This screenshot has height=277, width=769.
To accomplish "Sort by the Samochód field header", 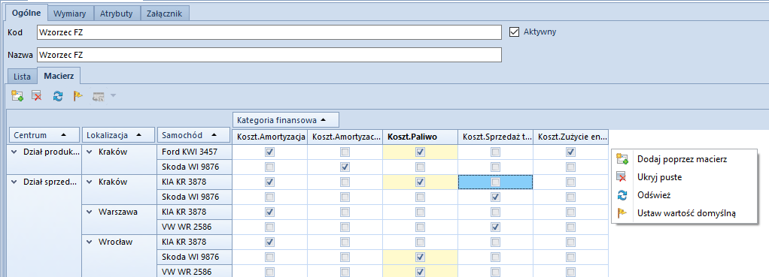I will (193, 134).
